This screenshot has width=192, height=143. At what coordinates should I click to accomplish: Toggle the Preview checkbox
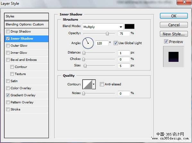[166, 42]
